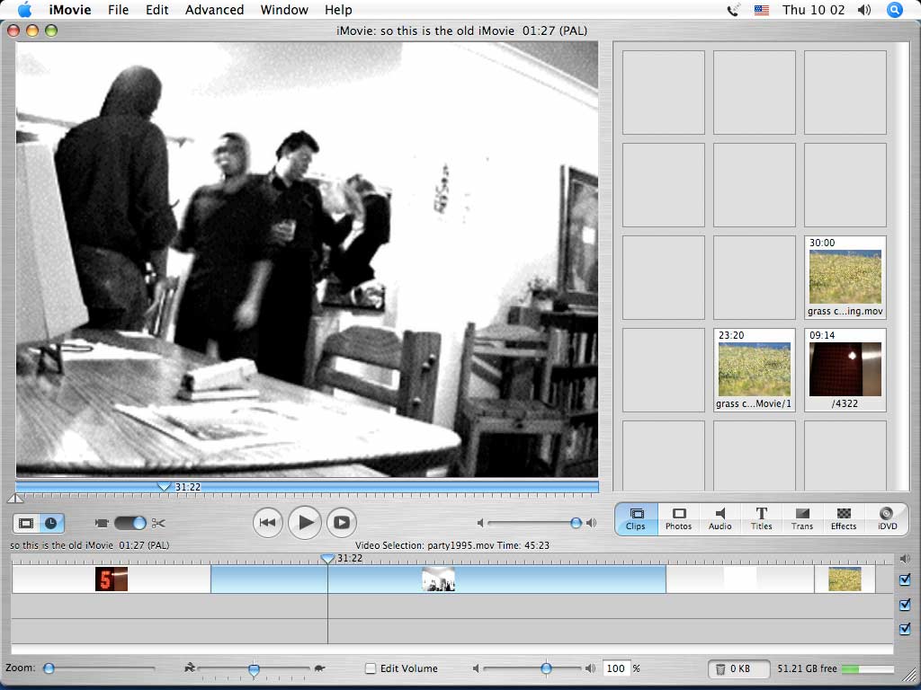921x690 pixels.
Task: Open the Audio pane
Action: pyautogui.click(x=720, y=518)
